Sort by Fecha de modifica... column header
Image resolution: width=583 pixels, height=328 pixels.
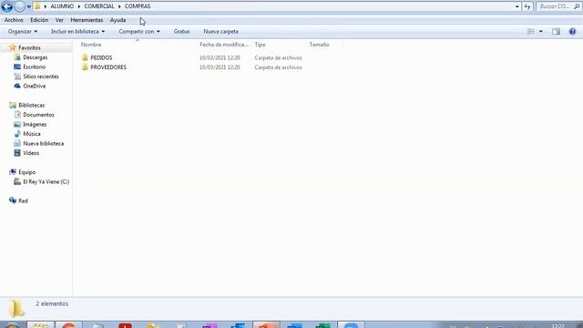223,45
